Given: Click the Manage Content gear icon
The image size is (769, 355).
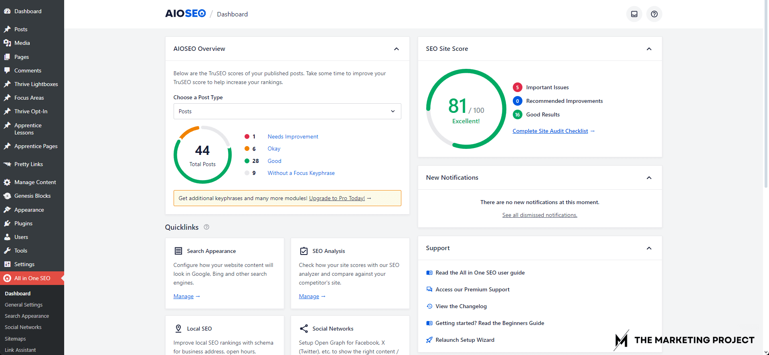Looking at the screenshot, I should [7, 182].
